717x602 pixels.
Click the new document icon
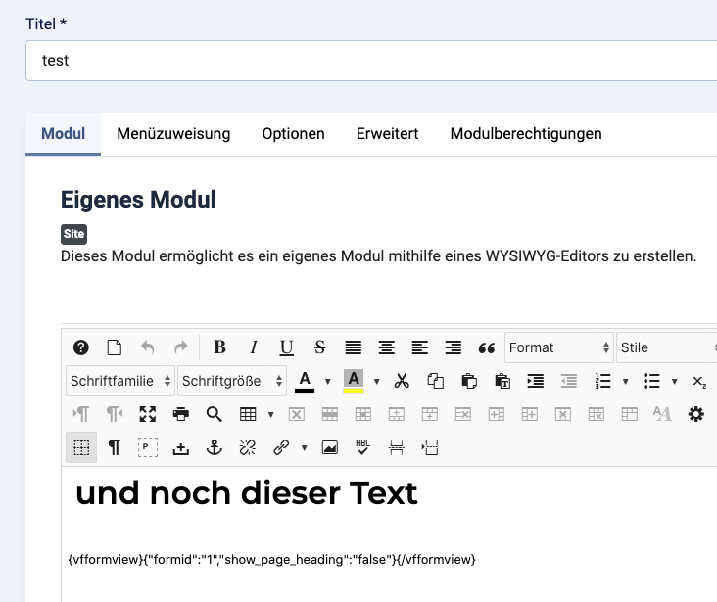click(115, 347)
